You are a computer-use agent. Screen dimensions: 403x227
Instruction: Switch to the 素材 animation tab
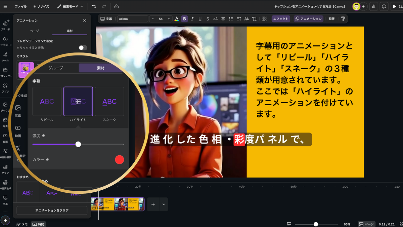click(x=70, y=31)
